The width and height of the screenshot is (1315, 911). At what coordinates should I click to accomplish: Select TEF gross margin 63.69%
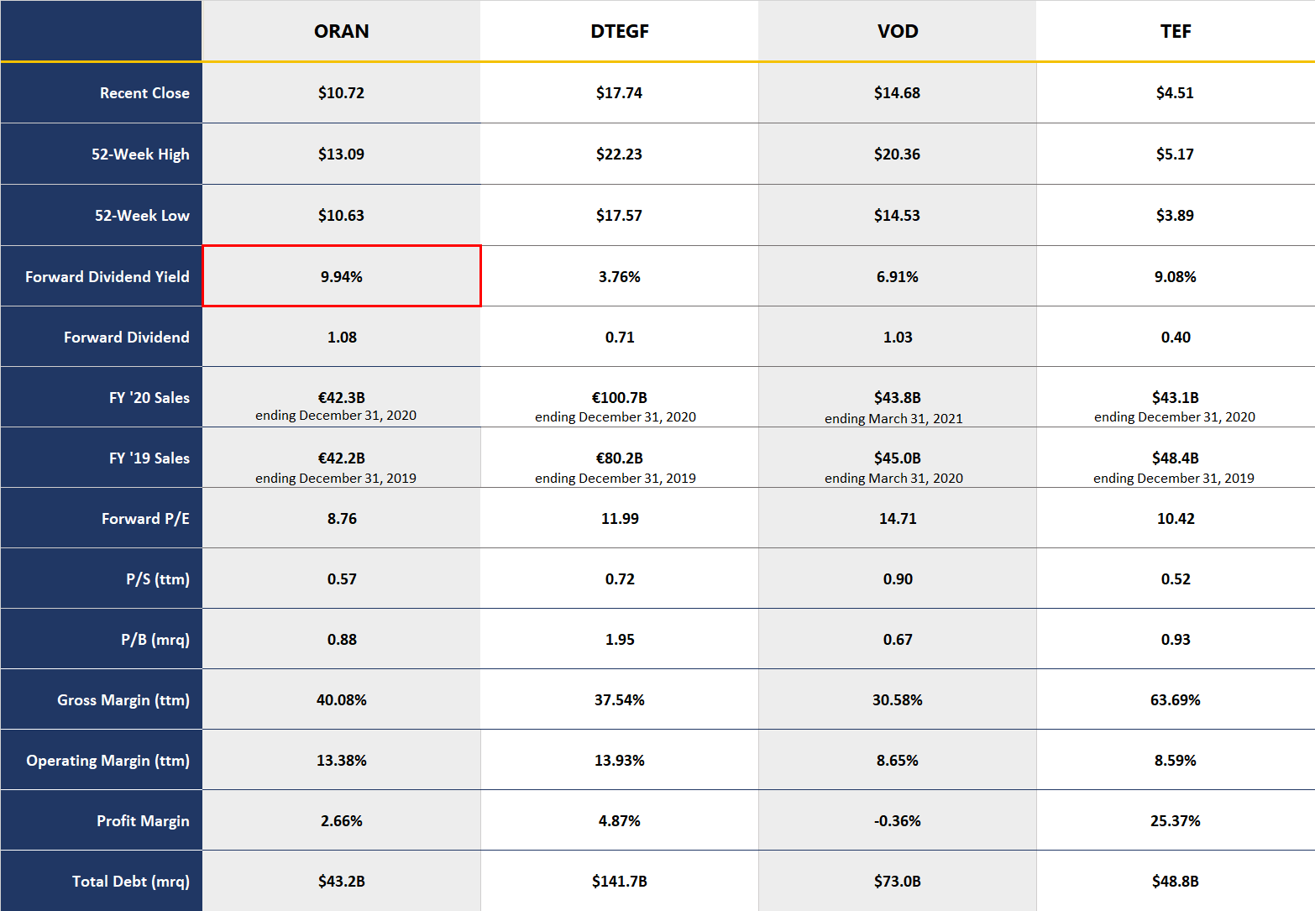click(1176, 700)
